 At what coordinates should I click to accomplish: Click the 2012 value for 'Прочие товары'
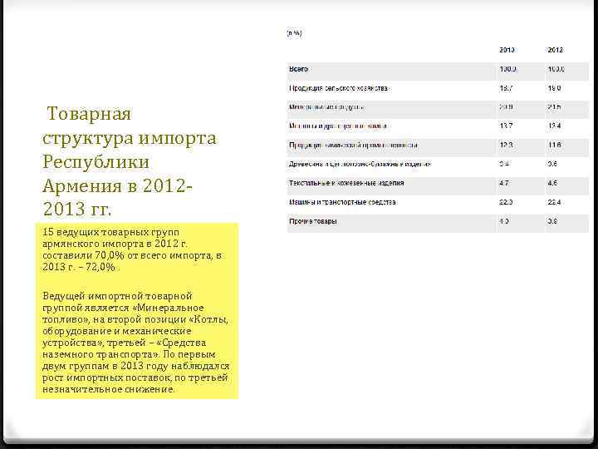(552, 221)
